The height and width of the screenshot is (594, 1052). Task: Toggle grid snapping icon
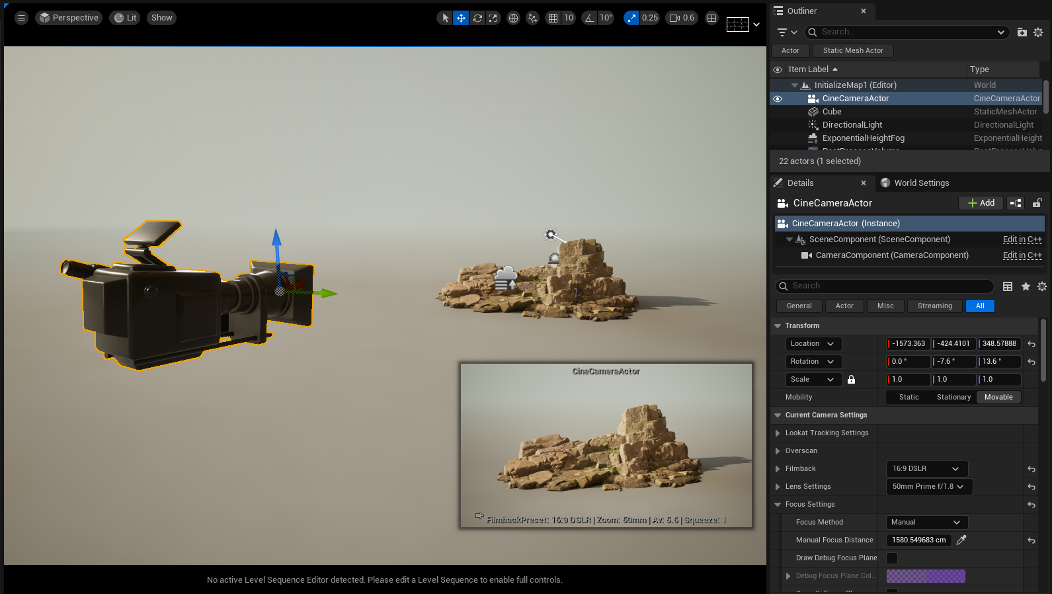553,18
